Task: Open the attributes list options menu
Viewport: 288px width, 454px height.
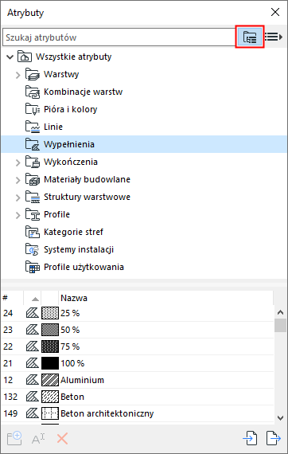Action: point(274,37)
